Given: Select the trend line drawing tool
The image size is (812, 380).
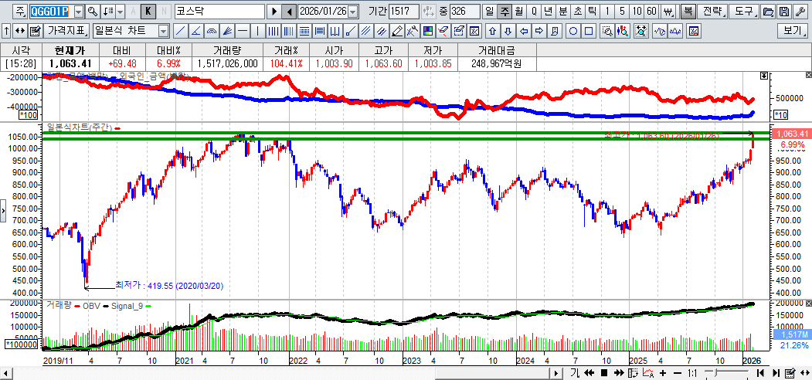Looking at the screenshot, I should coord(180,32).
